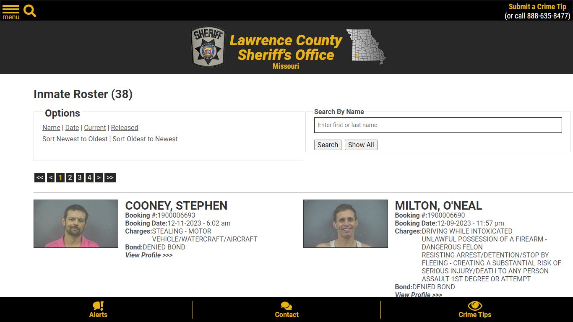Click the phone number 888-635-8477 text

[548, 16]
